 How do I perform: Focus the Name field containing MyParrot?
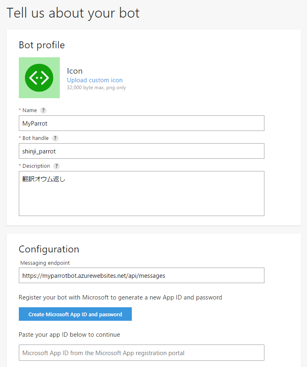[142, 123]
